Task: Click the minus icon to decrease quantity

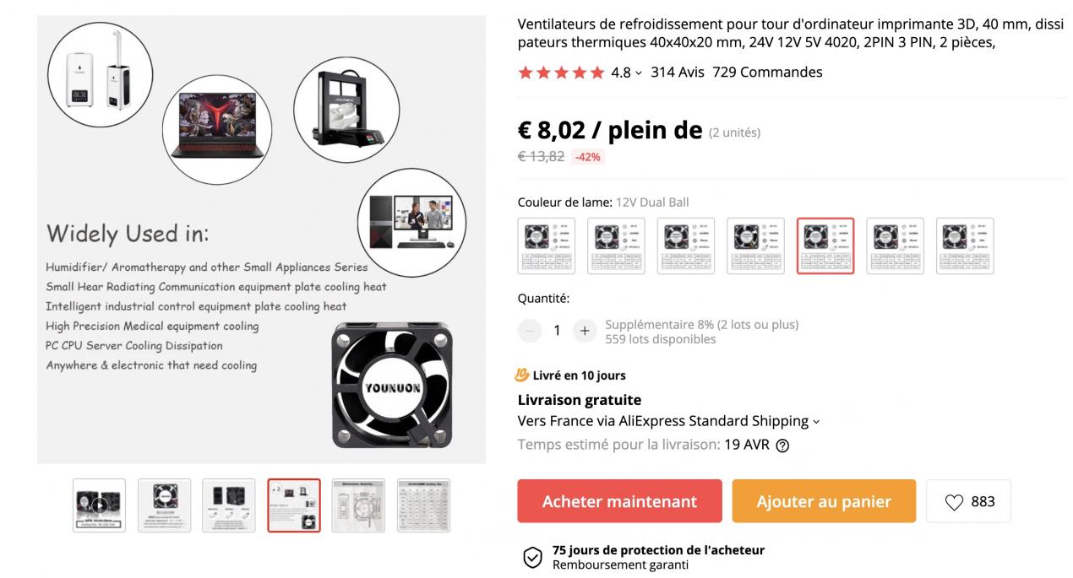Action: pyautogui.click(x=530, y=331)
